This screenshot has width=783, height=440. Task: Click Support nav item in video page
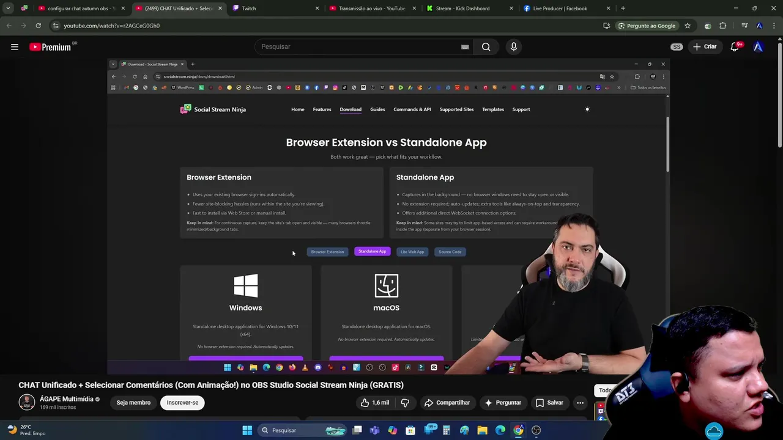click(521, 109)
